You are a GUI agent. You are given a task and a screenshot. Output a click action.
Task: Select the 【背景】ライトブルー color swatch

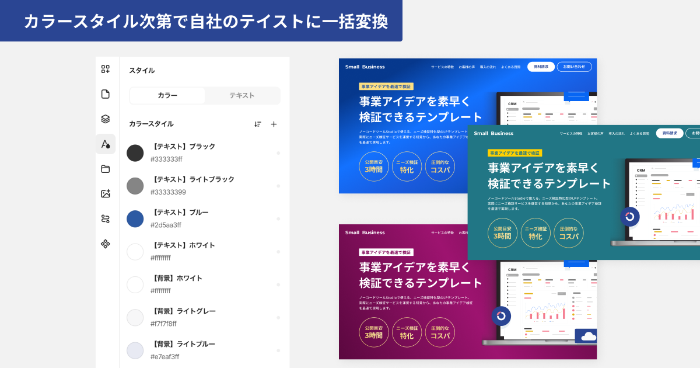(x=135, y=350)
